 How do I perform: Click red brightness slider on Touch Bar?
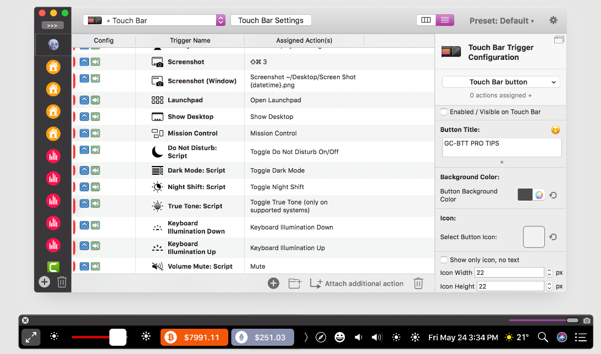(100, 337)
